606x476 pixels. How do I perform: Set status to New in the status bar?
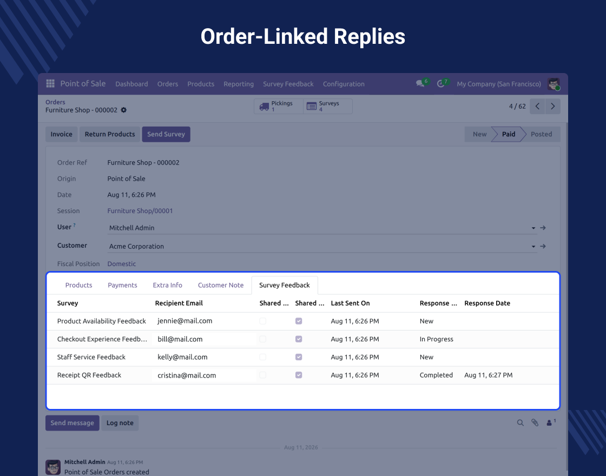tap(479, 134)
